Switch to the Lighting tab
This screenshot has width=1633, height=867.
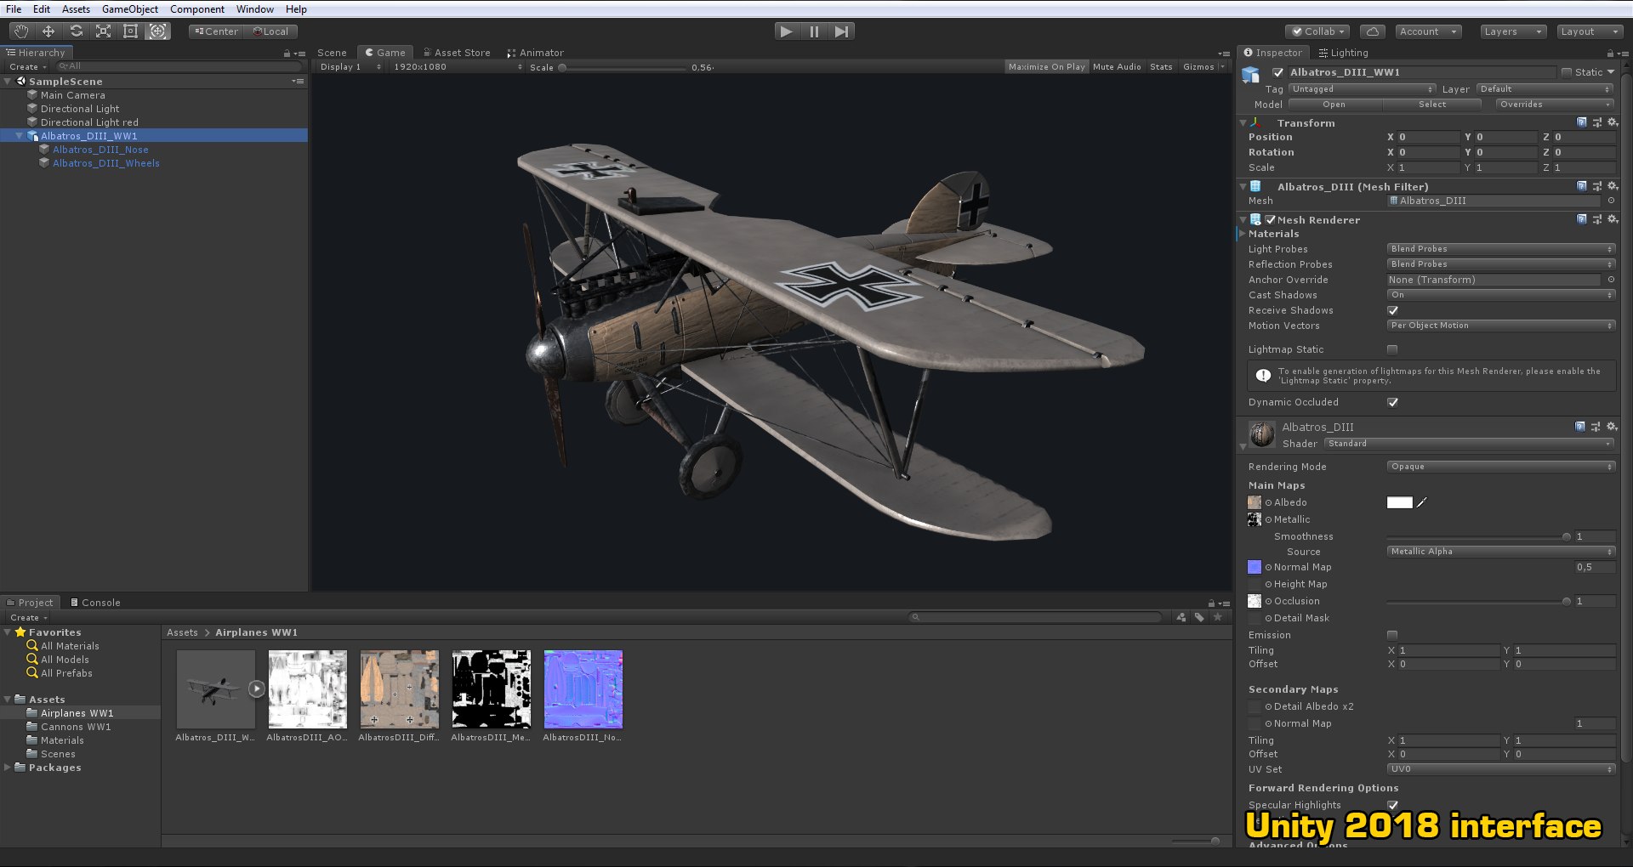[x=1344, y=53]
